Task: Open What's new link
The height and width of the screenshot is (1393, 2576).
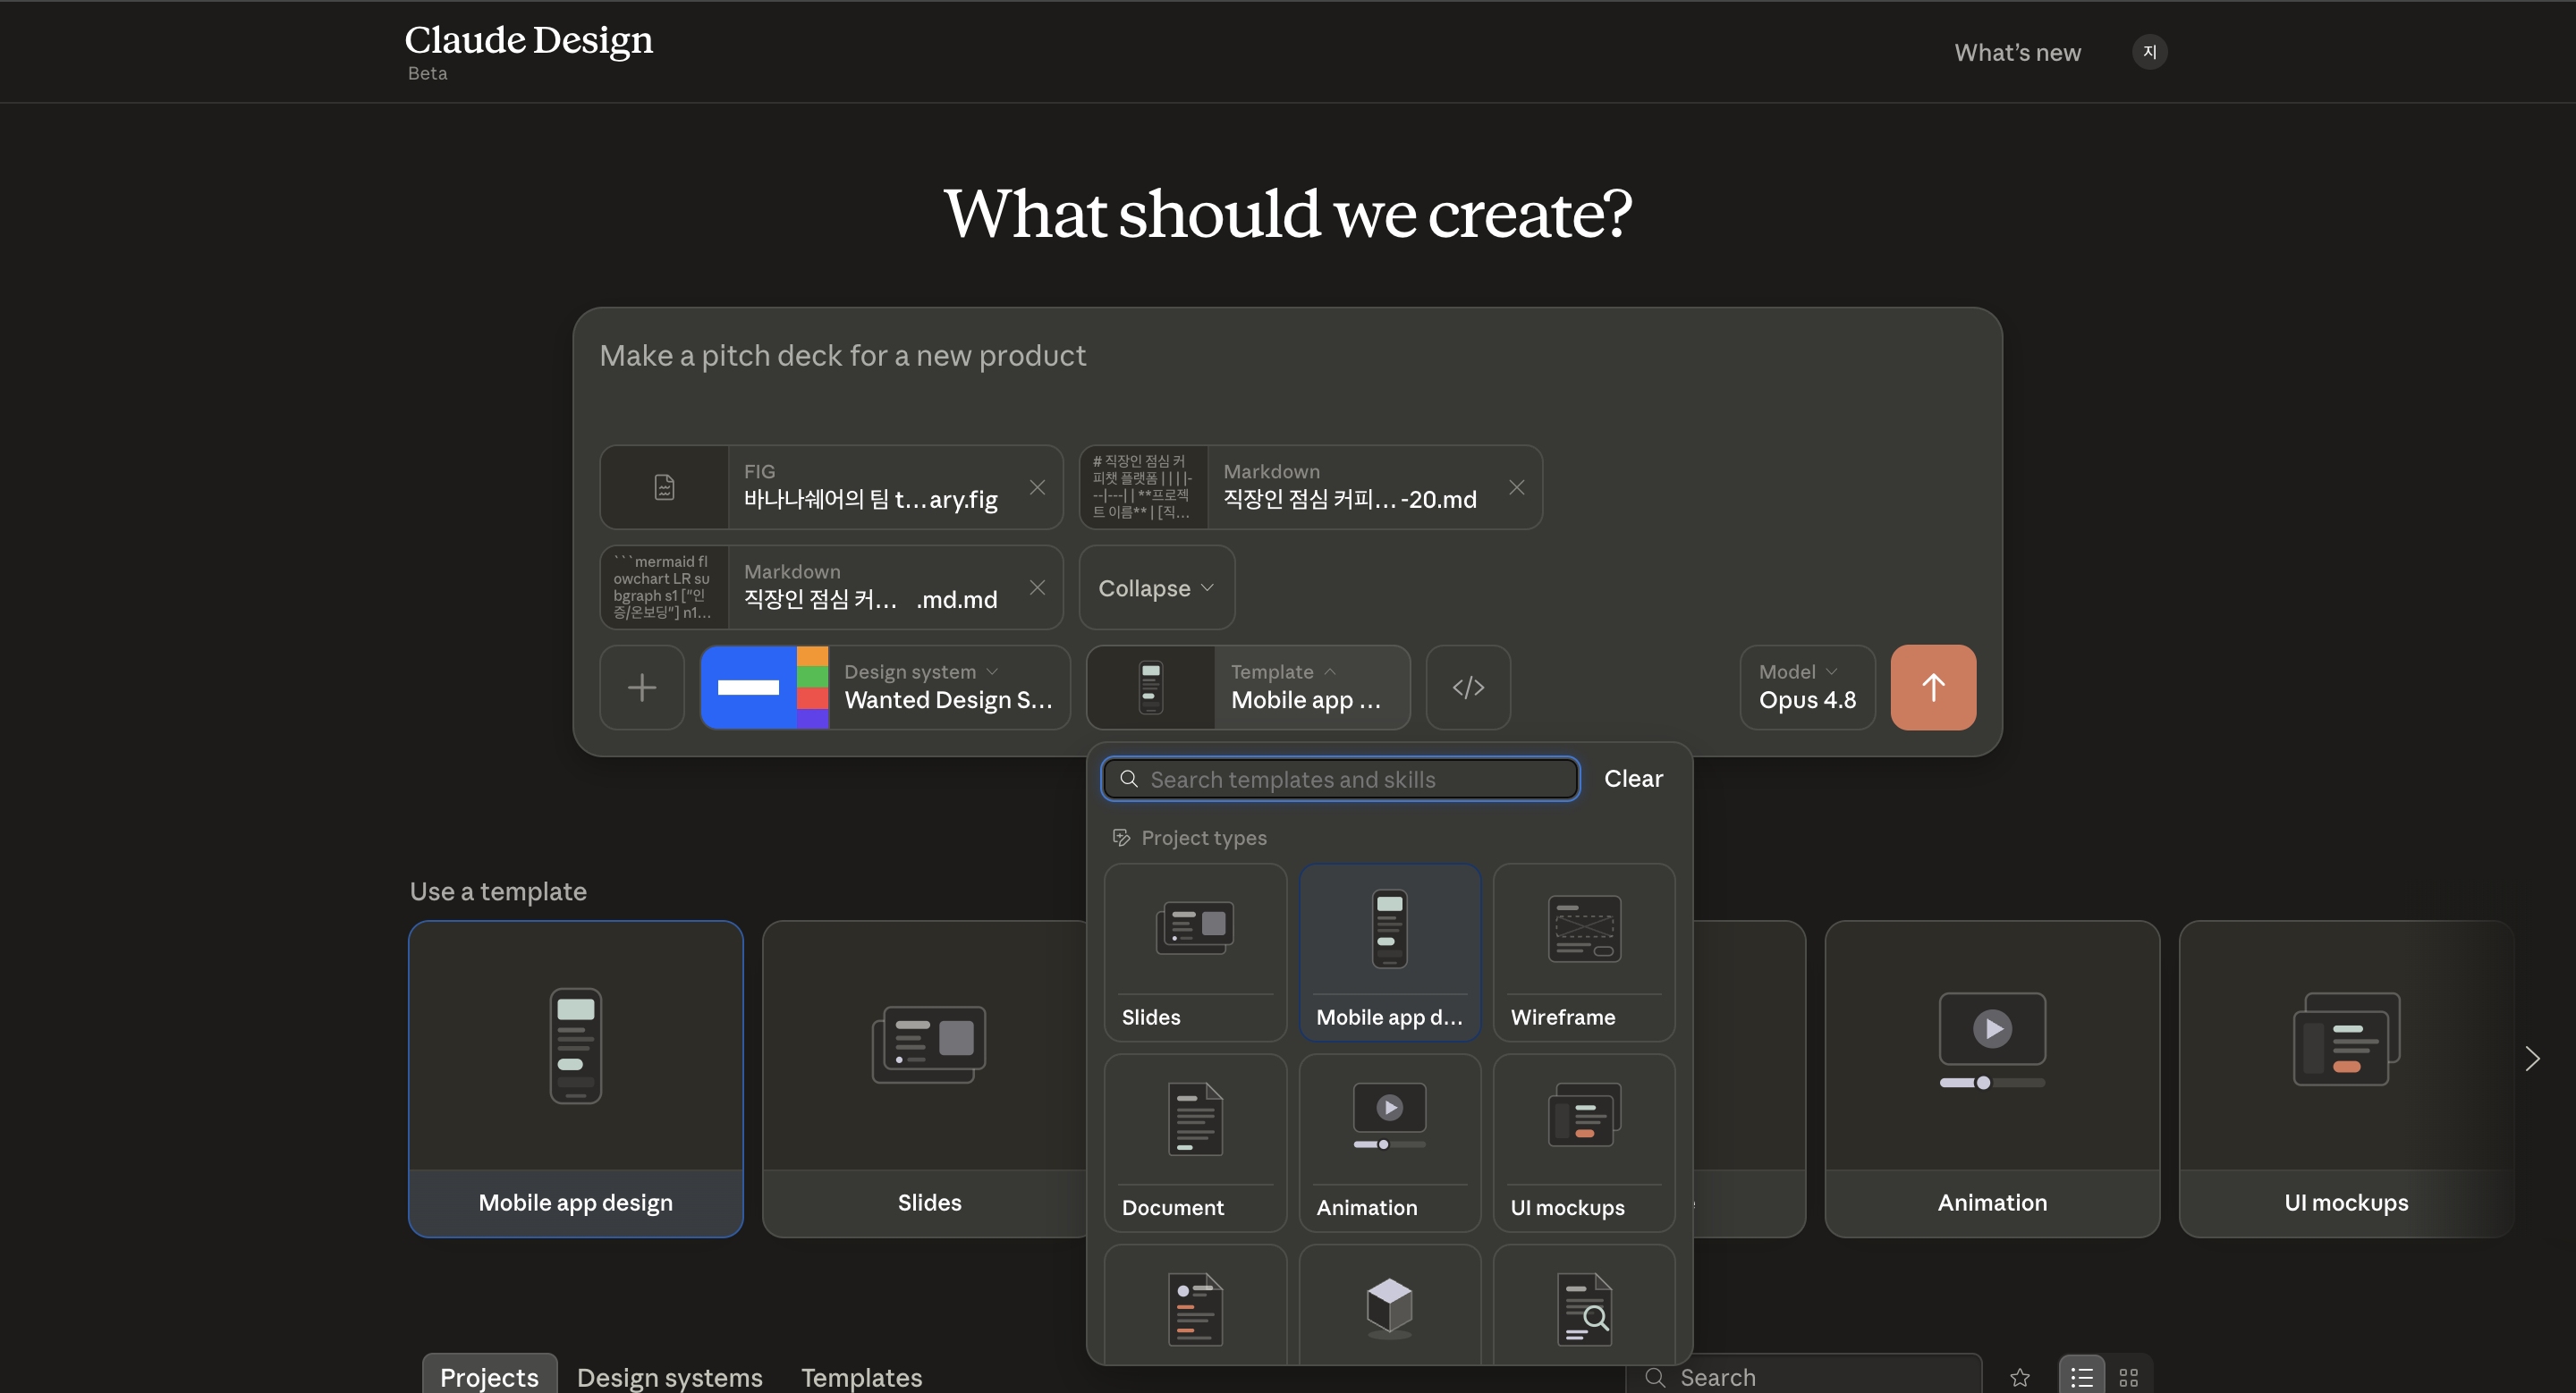Action: pos(2017,52)
